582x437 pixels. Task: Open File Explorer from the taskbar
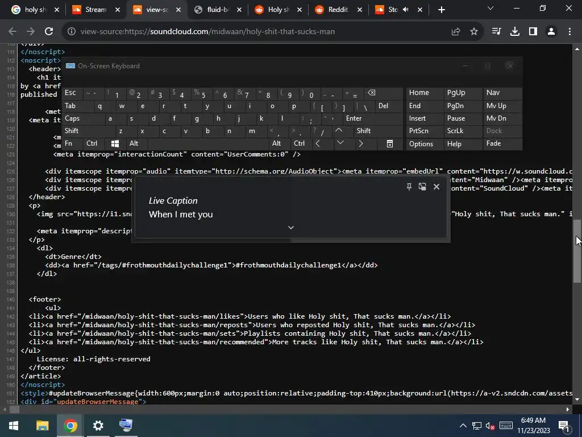(42, 425)
